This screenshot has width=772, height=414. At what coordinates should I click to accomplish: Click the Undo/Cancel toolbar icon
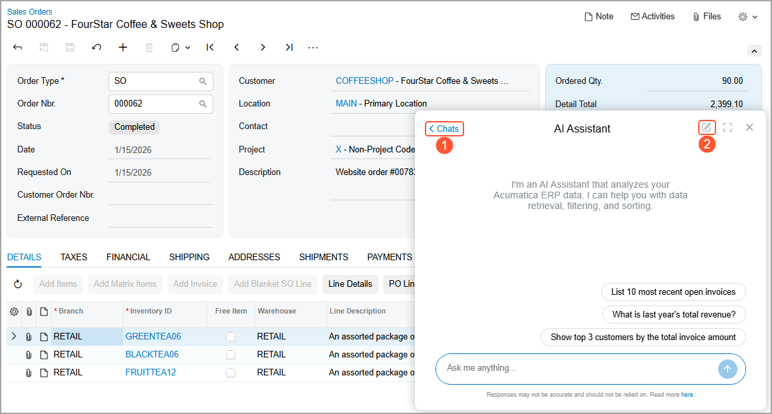click(97, 47)
